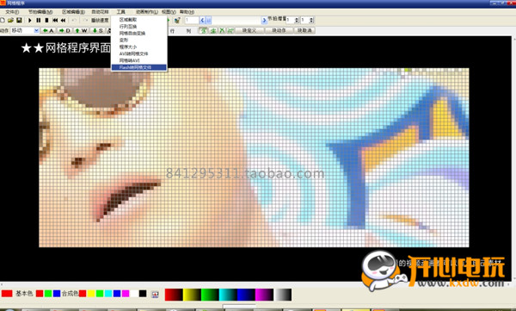Click the rewind double-arrow icon
This screenshot has width=516, height=311.
63,21
